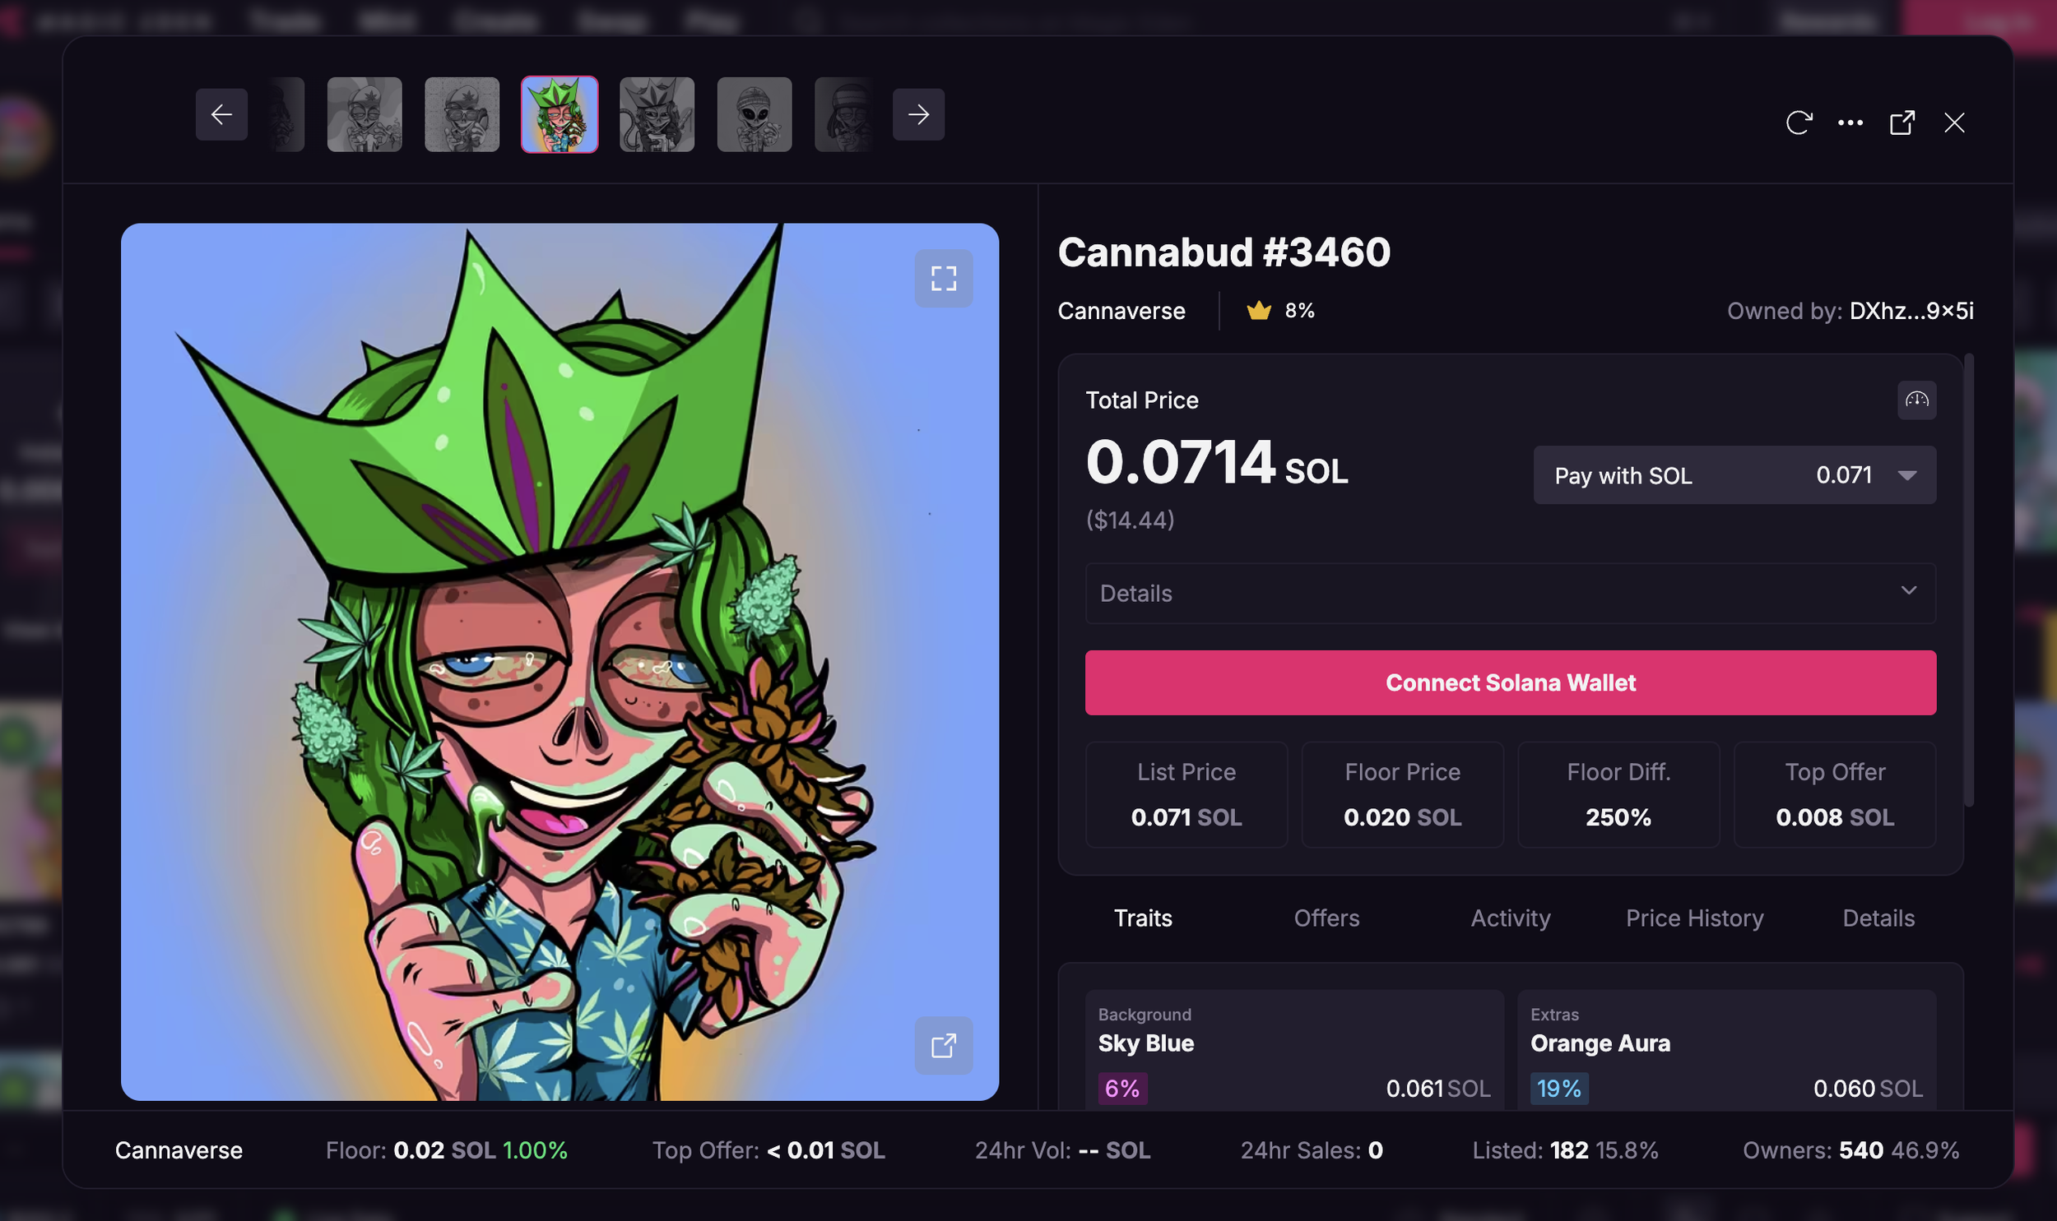
Task: Click the previous NFT left arrow
Action: [221, 114]
